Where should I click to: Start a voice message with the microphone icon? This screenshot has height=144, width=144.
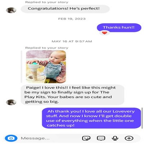[x=115, y=138]
